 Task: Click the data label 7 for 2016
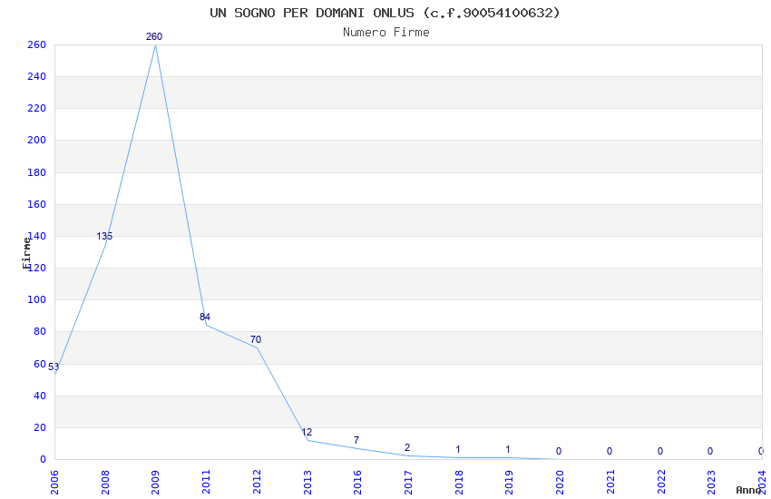[356, 440]
